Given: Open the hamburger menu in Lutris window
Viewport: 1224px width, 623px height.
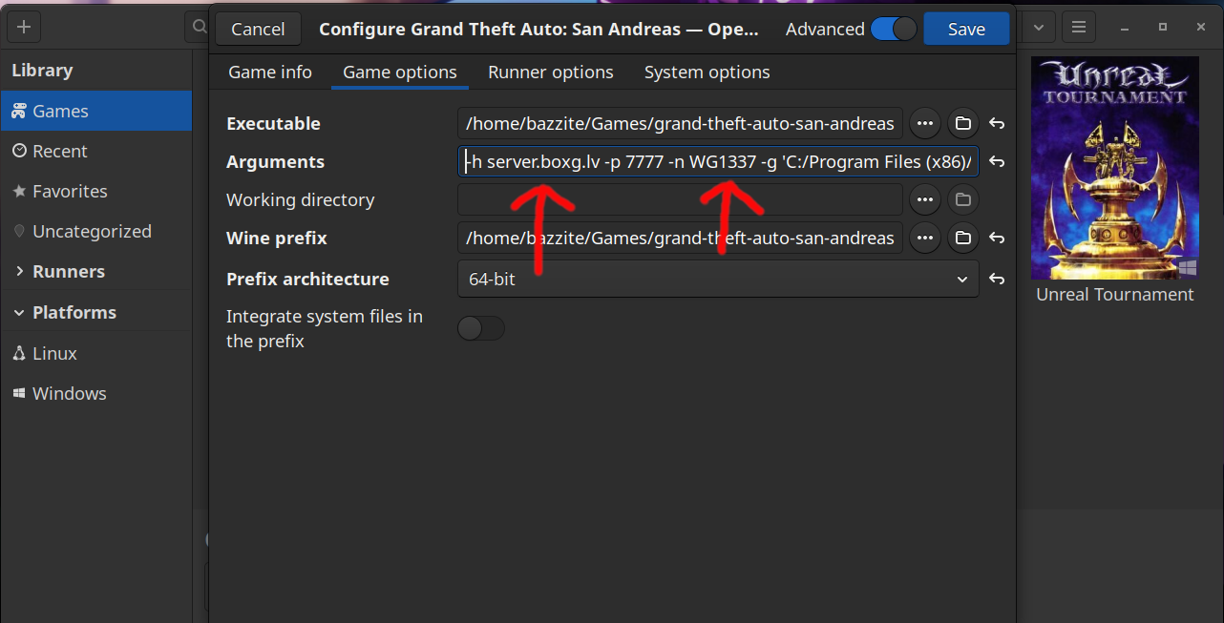Looking at the screenshot, I should point(1078,27).
